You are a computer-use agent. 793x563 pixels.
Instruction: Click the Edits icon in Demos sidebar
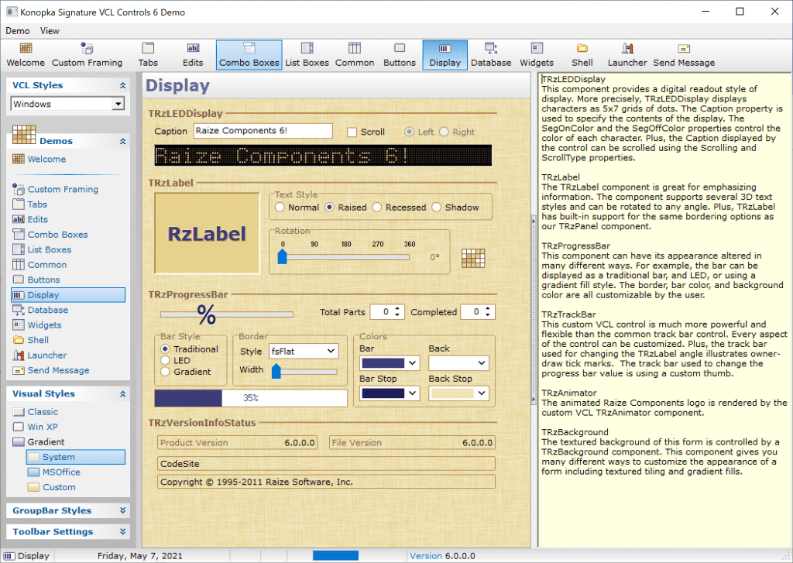[x=19, y=219]
